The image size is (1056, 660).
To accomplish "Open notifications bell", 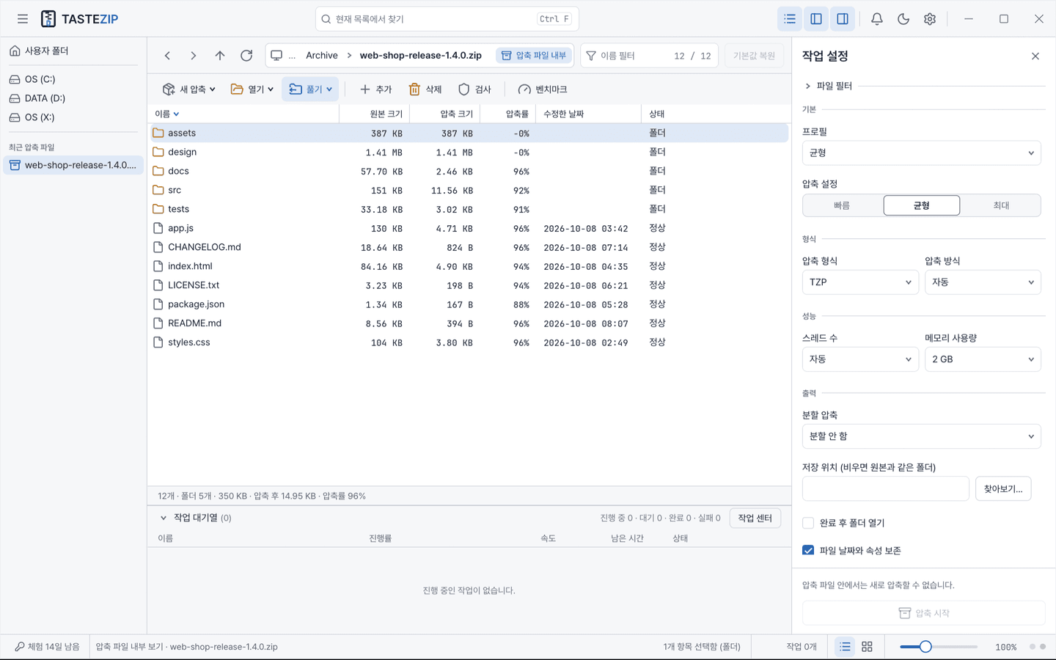I will click(877, 19).
